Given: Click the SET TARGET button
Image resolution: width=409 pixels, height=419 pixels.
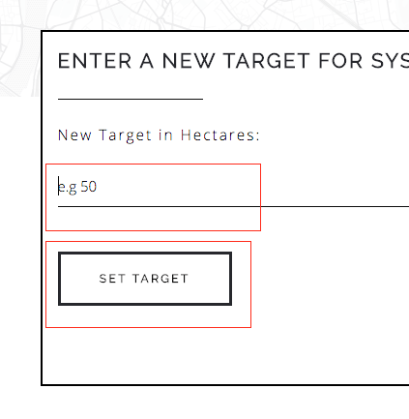Looking at the screenshot, I should 145,279.
